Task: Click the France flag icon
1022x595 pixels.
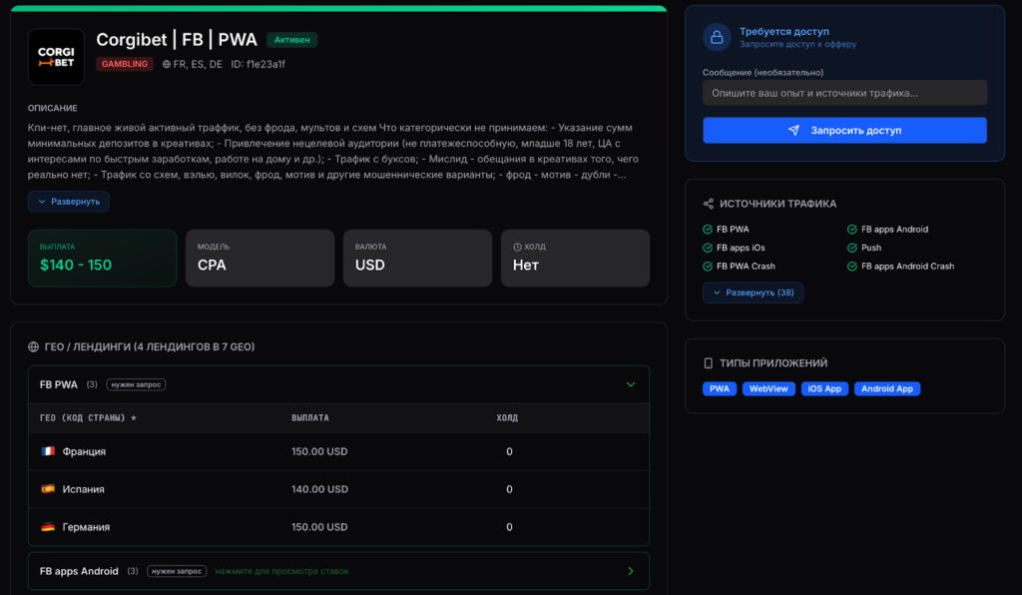Action: click(48, 451)
